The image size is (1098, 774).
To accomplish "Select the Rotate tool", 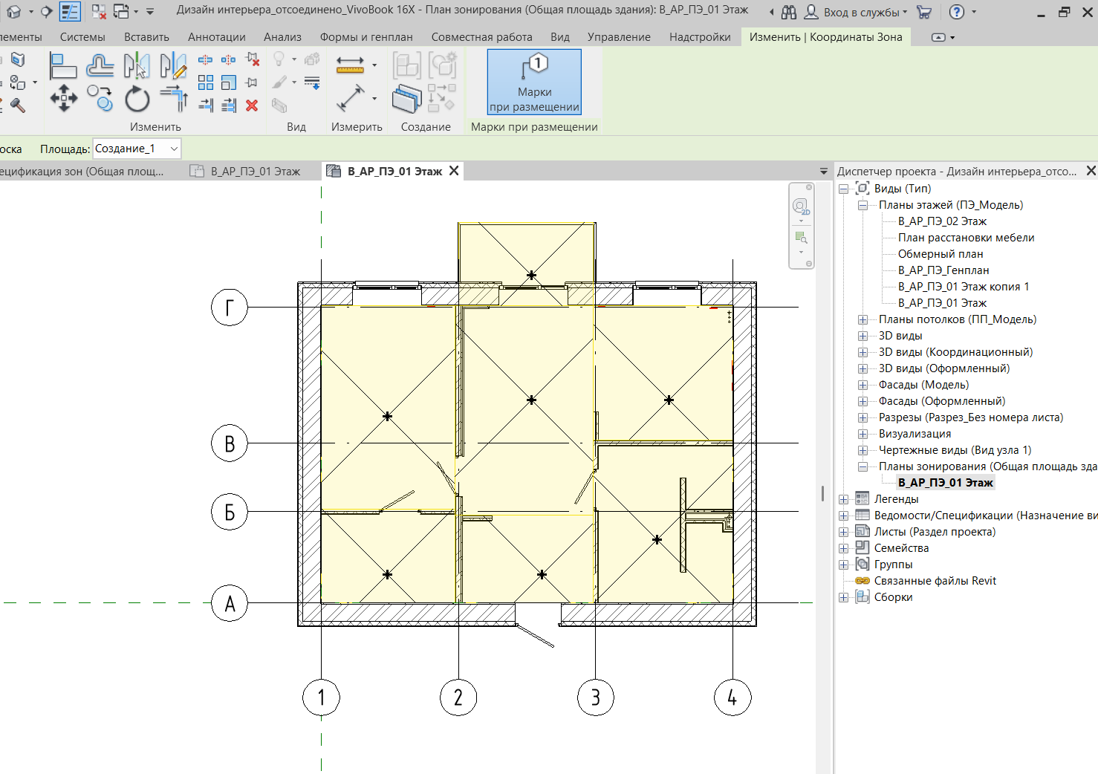I will click(137, 98).
